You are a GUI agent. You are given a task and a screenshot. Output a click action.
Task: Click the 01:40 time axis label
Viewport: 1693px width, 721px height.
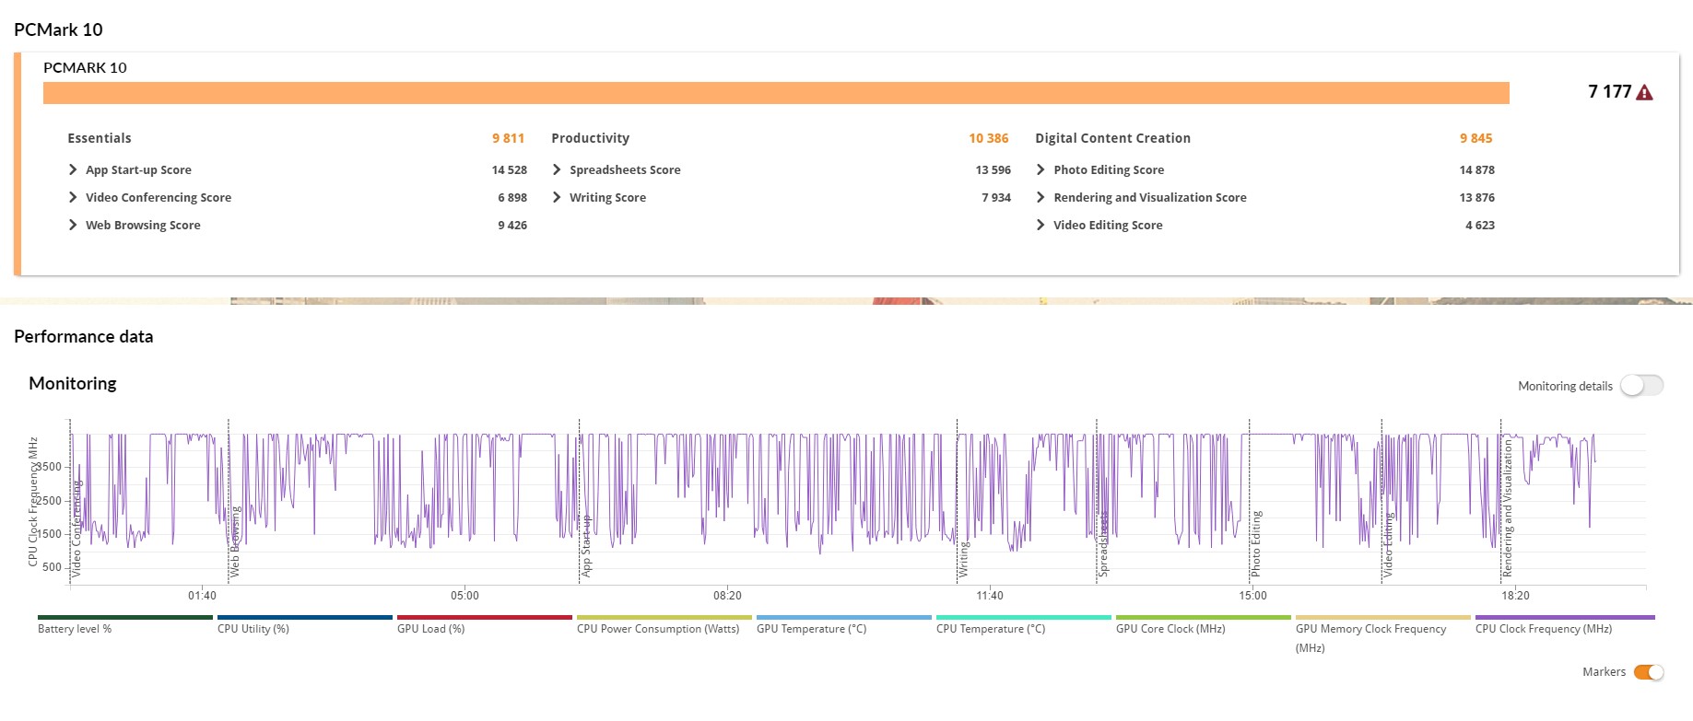(202, 596)
